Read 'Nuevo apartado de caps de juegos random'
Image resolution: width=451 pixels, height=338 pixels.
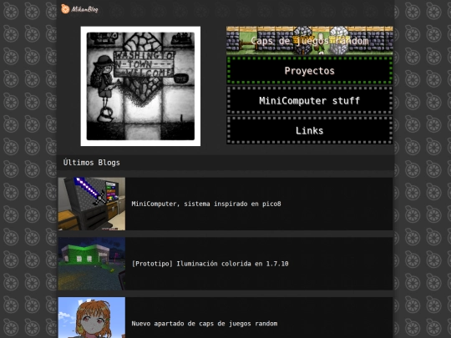click(x=205, y=324)
